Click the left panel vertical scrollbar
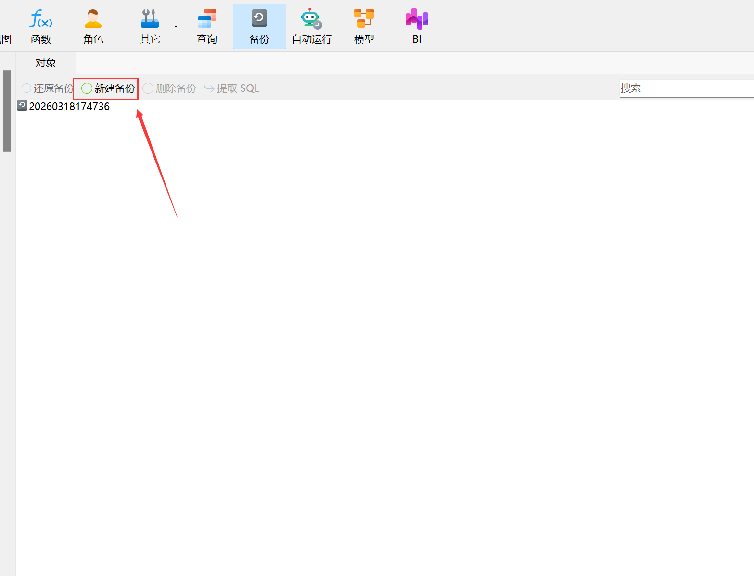Image resolution: width=754 pixels, height=576 pixels. 7,111
